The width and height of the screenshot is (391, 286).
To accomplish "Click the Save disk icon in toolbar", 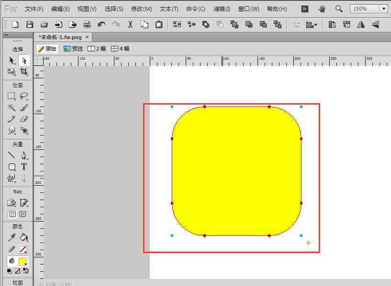I will tap(30, 24).
